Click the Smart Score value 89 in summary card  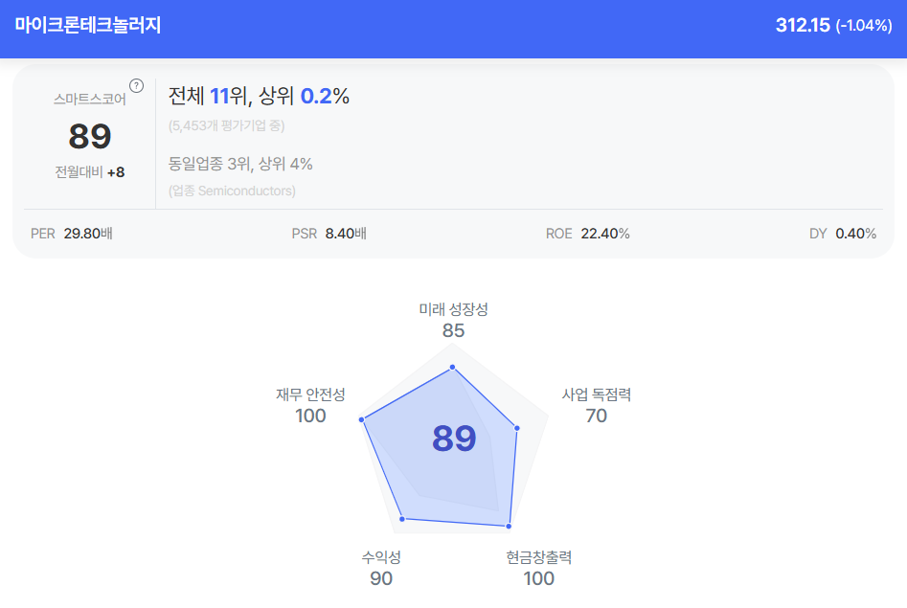(90, 137)
